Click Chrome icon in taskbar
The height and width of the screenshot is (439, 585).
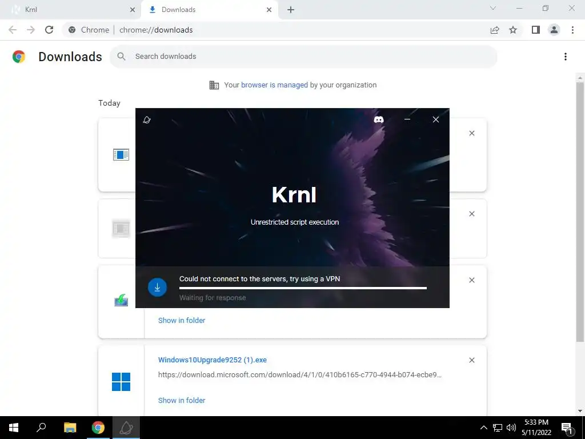click(98, 428)
